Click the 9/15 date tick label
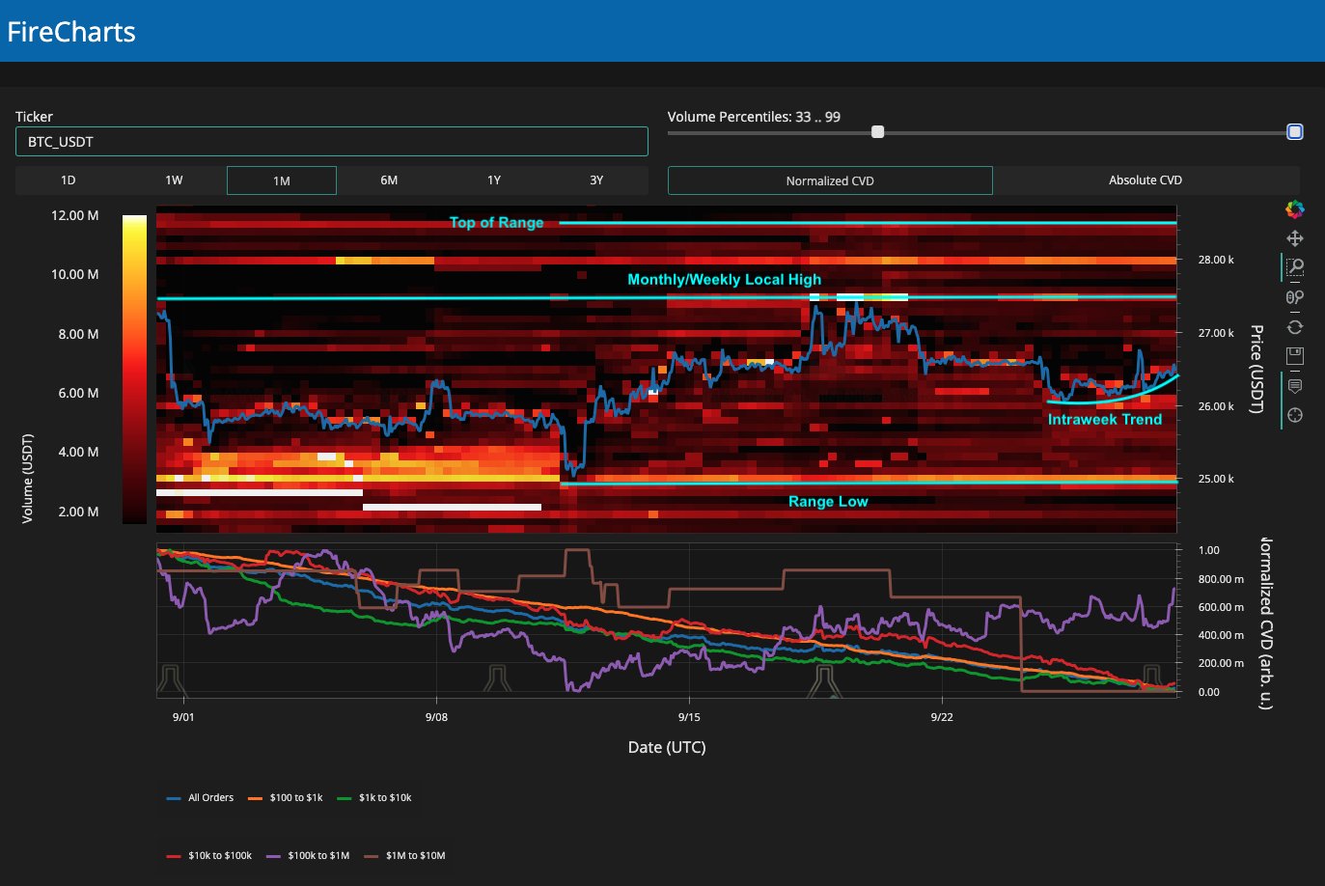The width and height of the screenshot is (1325, 886). click(689, 717)
